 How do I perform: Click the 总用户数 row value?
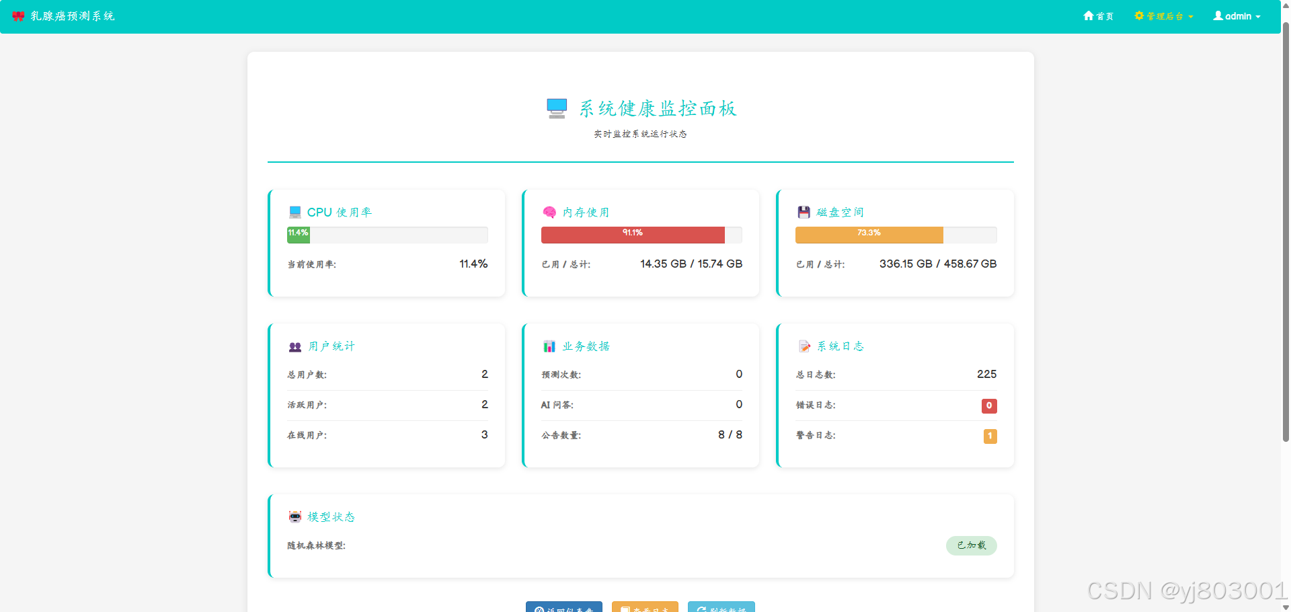click(485, 375)
